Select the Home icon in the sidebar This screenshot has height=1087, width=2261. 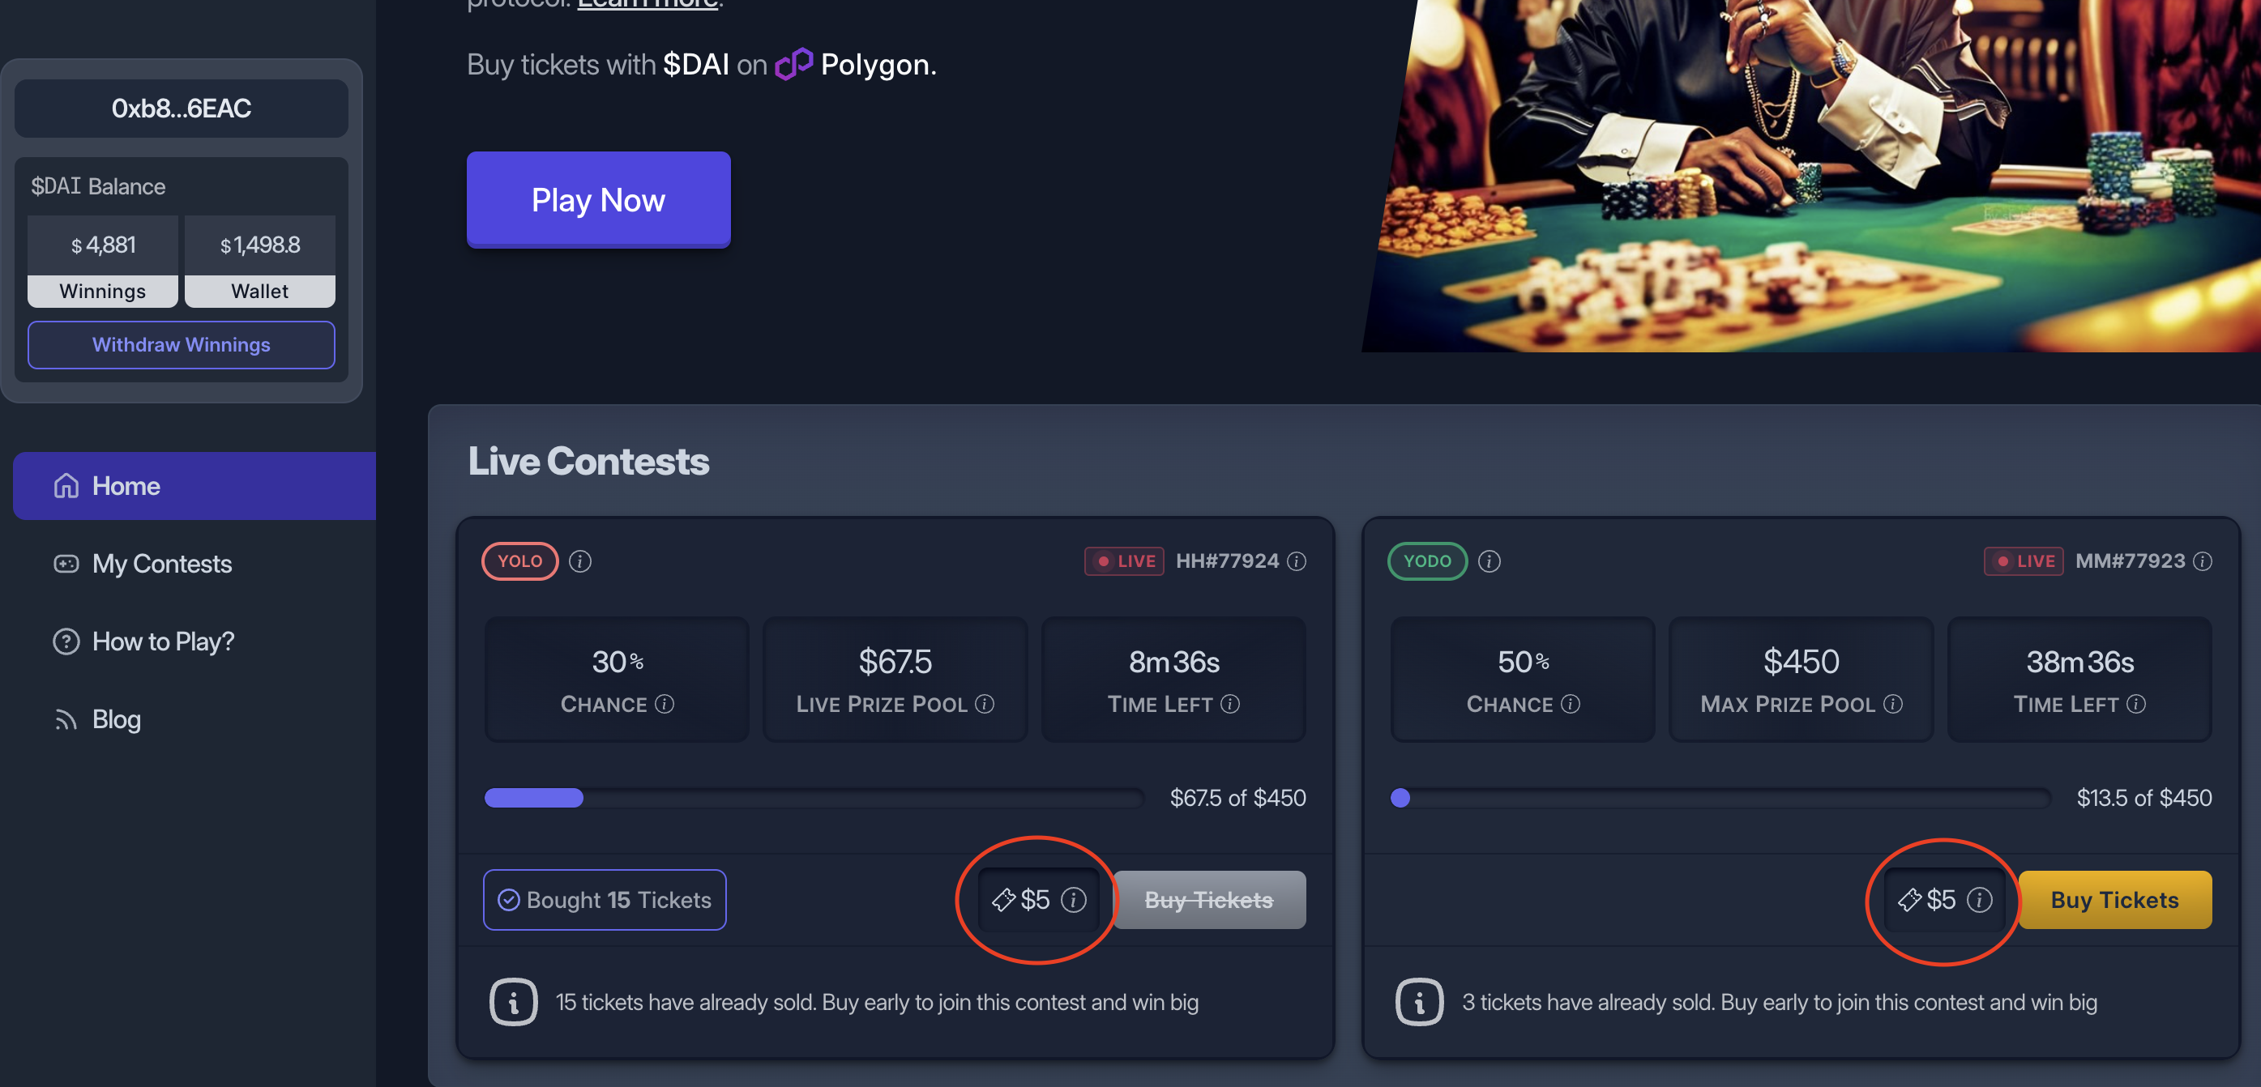(x=66, y=485)
